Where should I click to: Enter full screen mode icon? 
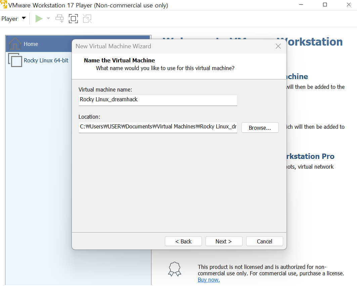coord(73,19)
